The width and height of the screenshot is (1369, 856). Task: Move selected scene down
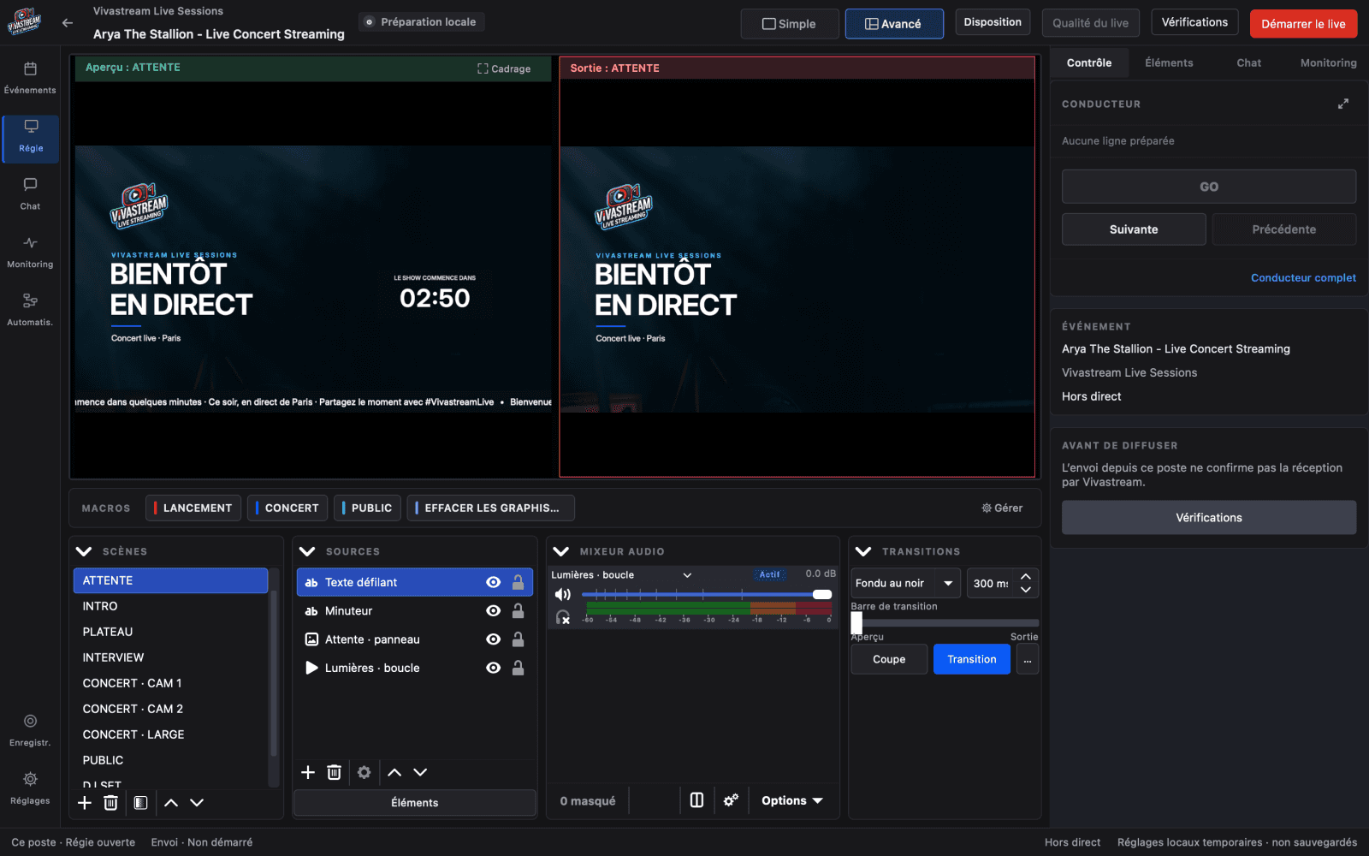[197, 803]
